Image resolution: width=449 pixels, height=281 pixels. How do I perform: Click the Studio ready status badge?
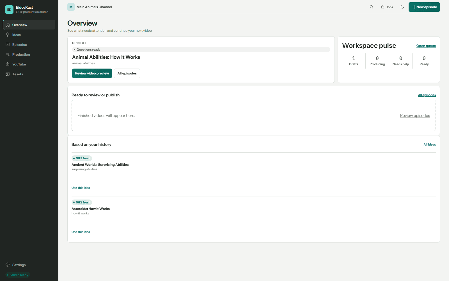[x=18, y=275]
